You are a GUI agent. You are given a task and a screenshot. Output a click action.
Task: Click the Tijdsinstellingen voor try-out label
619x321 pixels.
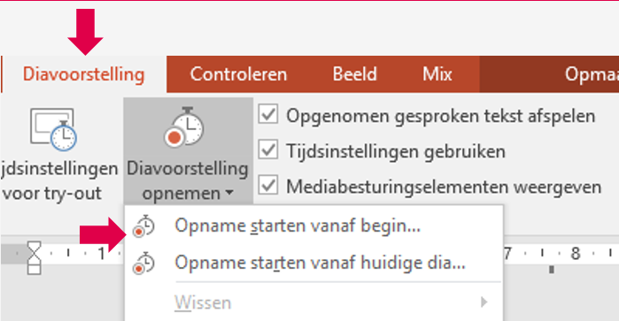59,181
